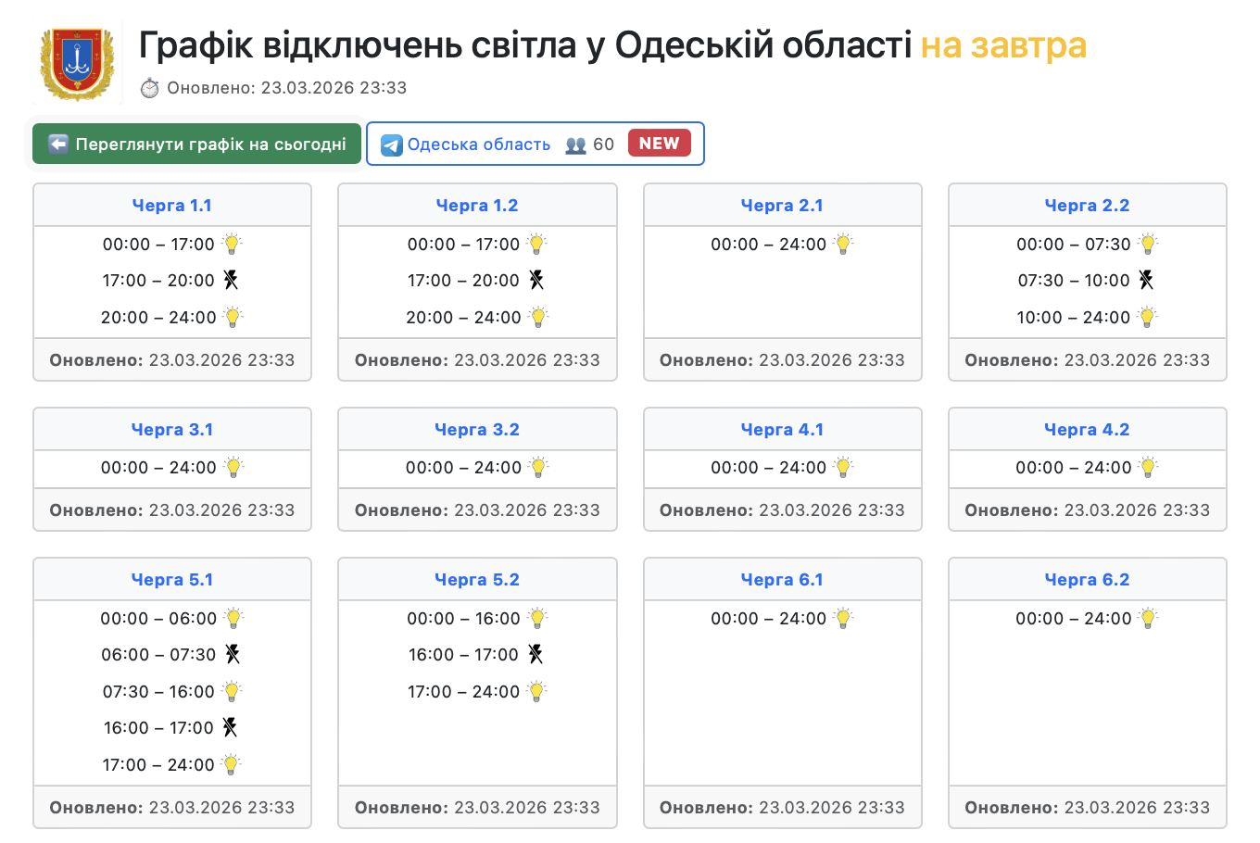Click the power-off icon for Черга 5.1 06:00 – 07:30
Viewport: 1260px width, 843px height.
coord(233,654)
